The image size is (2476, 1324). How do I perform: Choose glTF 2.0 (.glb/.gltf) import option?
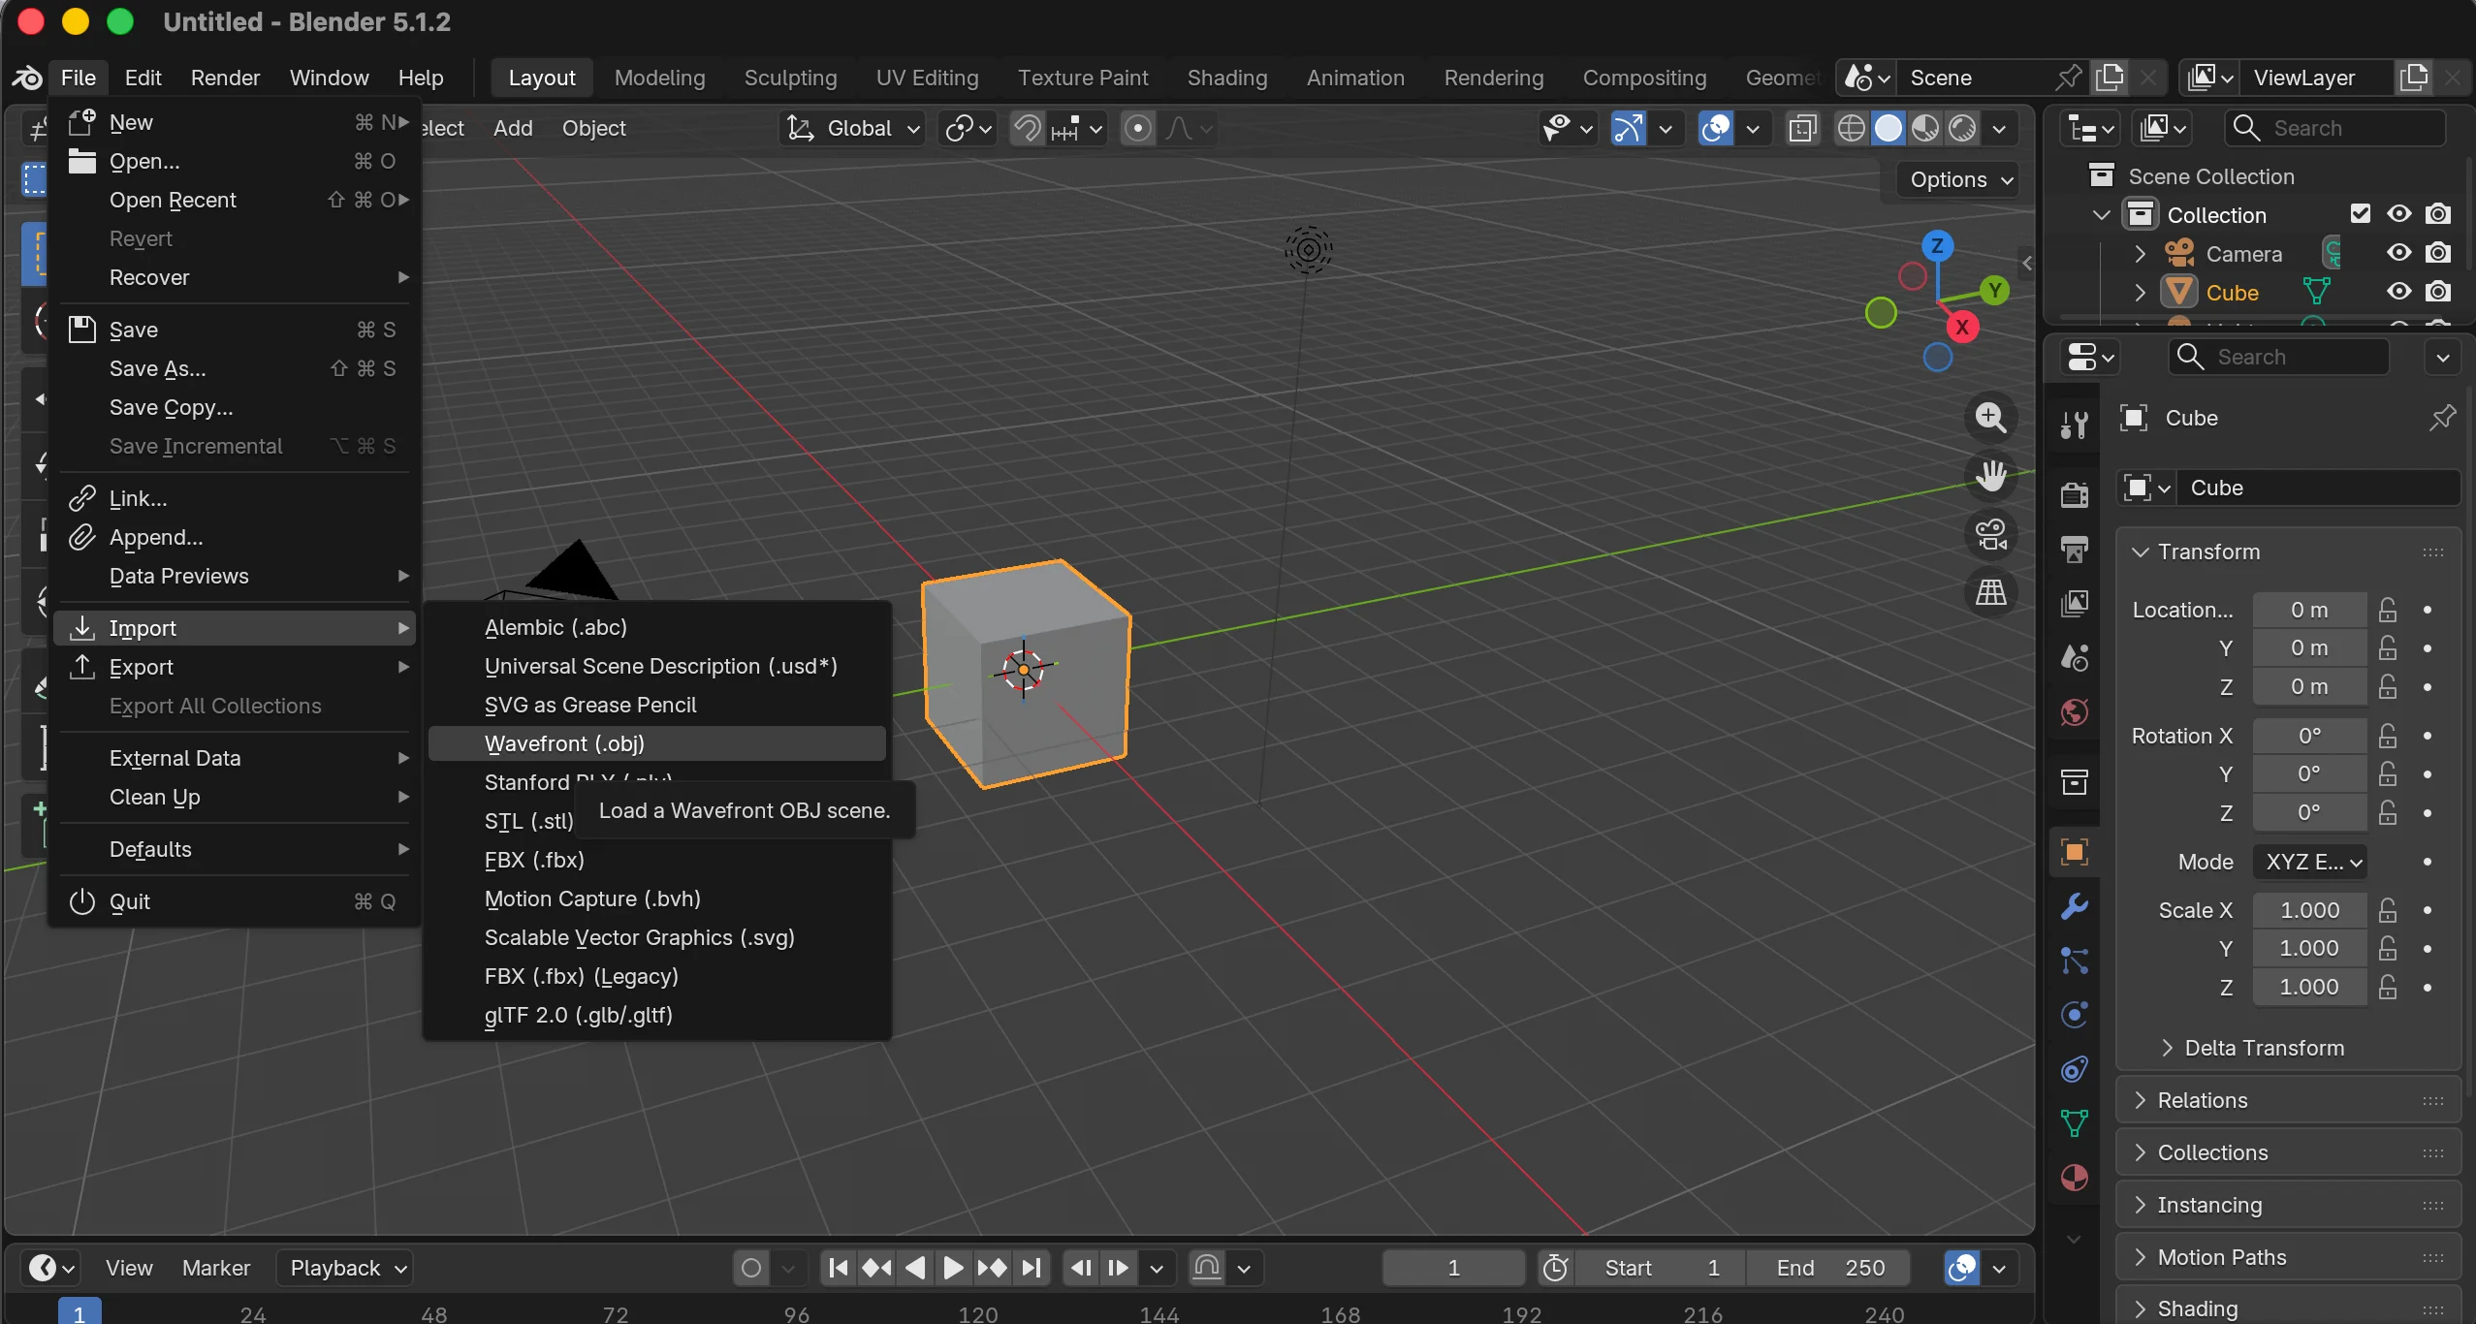point(656,1015)
